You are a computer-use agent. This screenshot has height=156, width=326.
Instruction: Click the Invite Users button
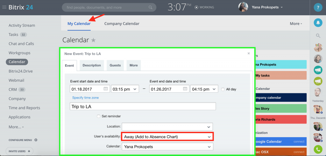19,151
